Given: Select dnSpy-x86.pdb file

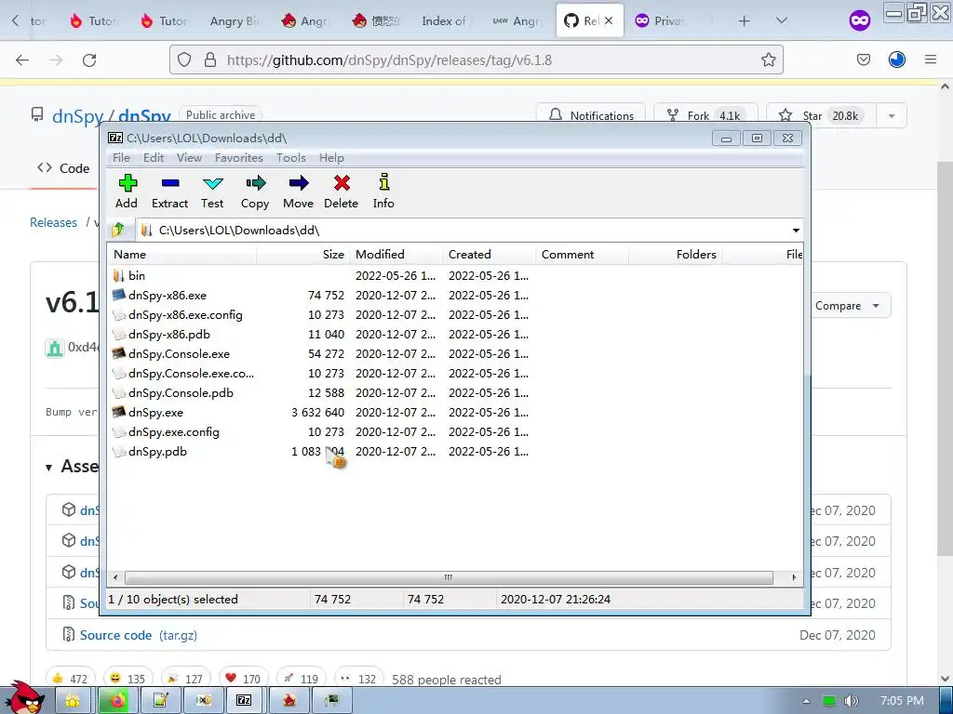Looking at the screenshot, I should coord(162,334).
